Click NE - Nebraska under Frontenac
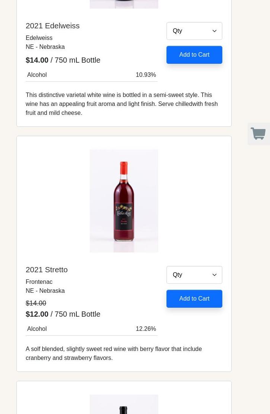This screenshot has height=414, width=270. pyautogui.click(x=45, y=291)
